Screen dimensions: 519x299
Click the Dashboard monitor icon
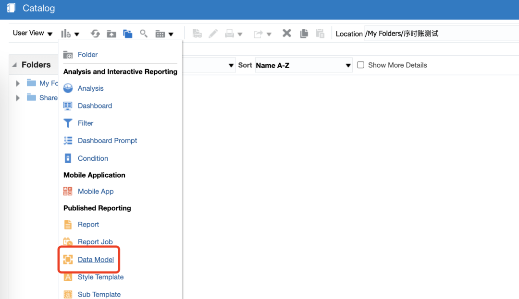68,106
